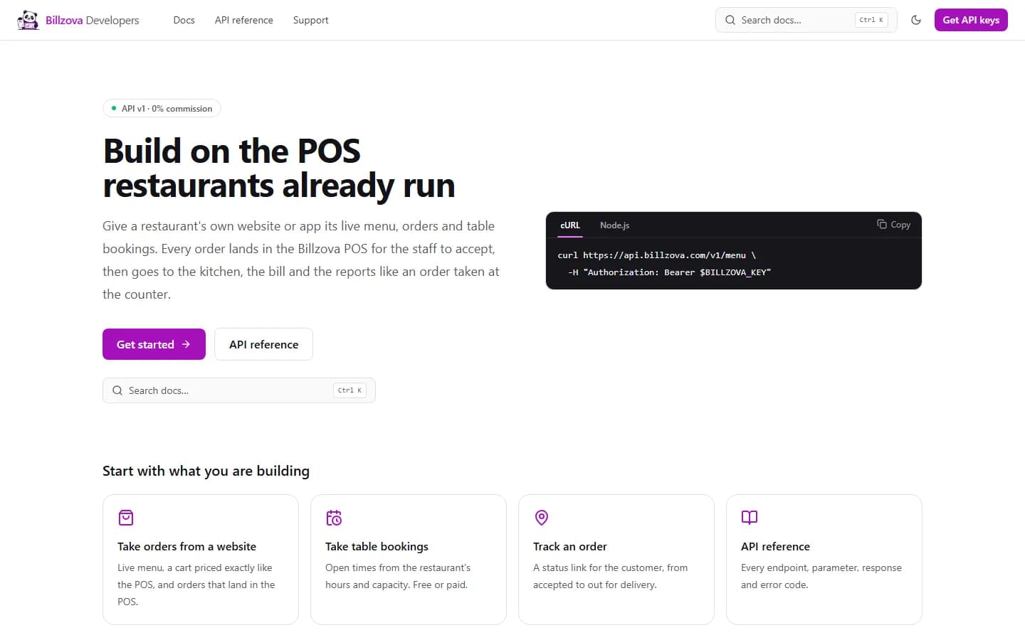Click the map pin icon on tracking card
The width and height of the screenshot is (1025, 640).
tap(542, 518)
